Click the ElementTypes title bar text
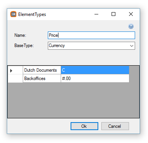Screen dimensions: 148x143 pyautogui.click(x=32, y=14)
